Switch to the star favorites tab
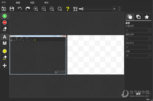Image resolution: width=153 pixels, height=101 pixels. coord(147,17)
